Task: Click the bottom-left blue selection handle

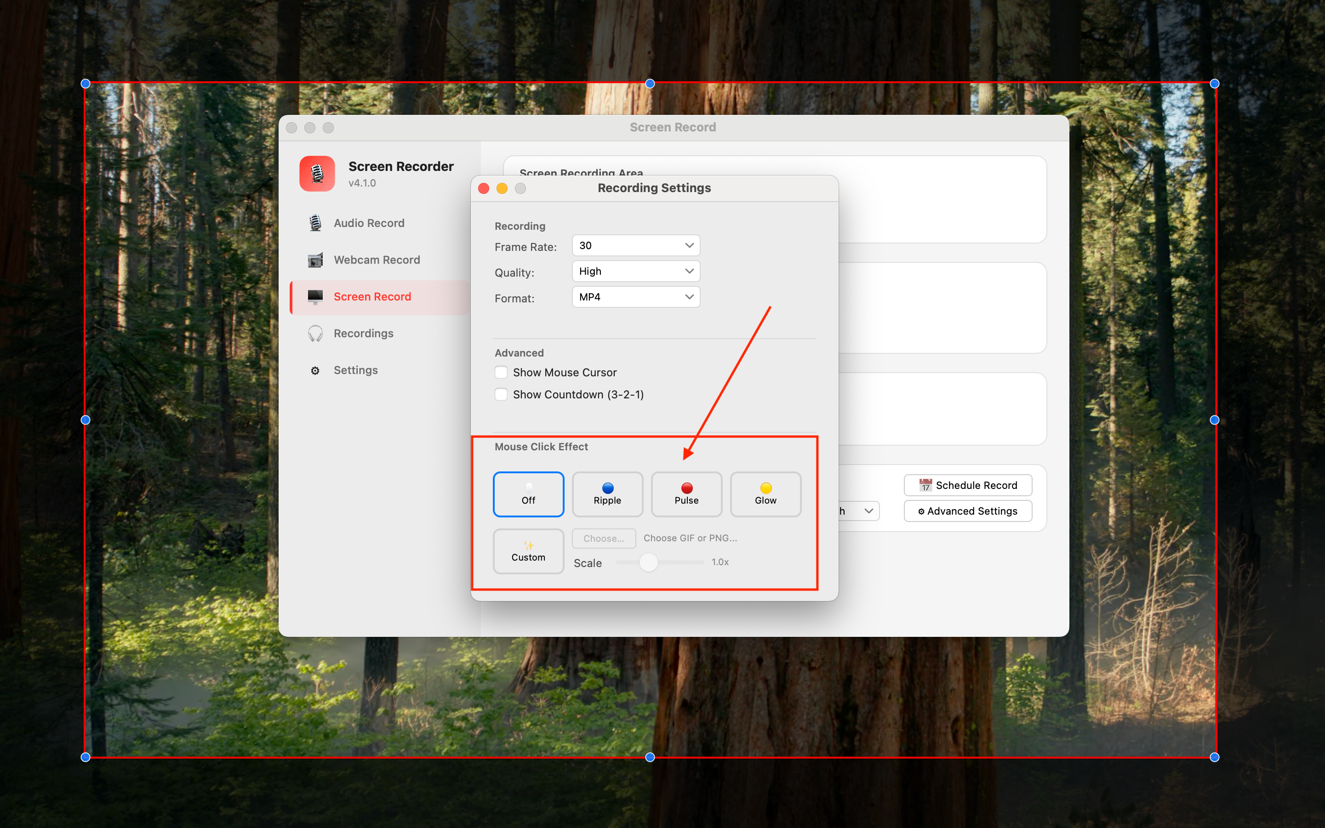Action: (86, 757)
